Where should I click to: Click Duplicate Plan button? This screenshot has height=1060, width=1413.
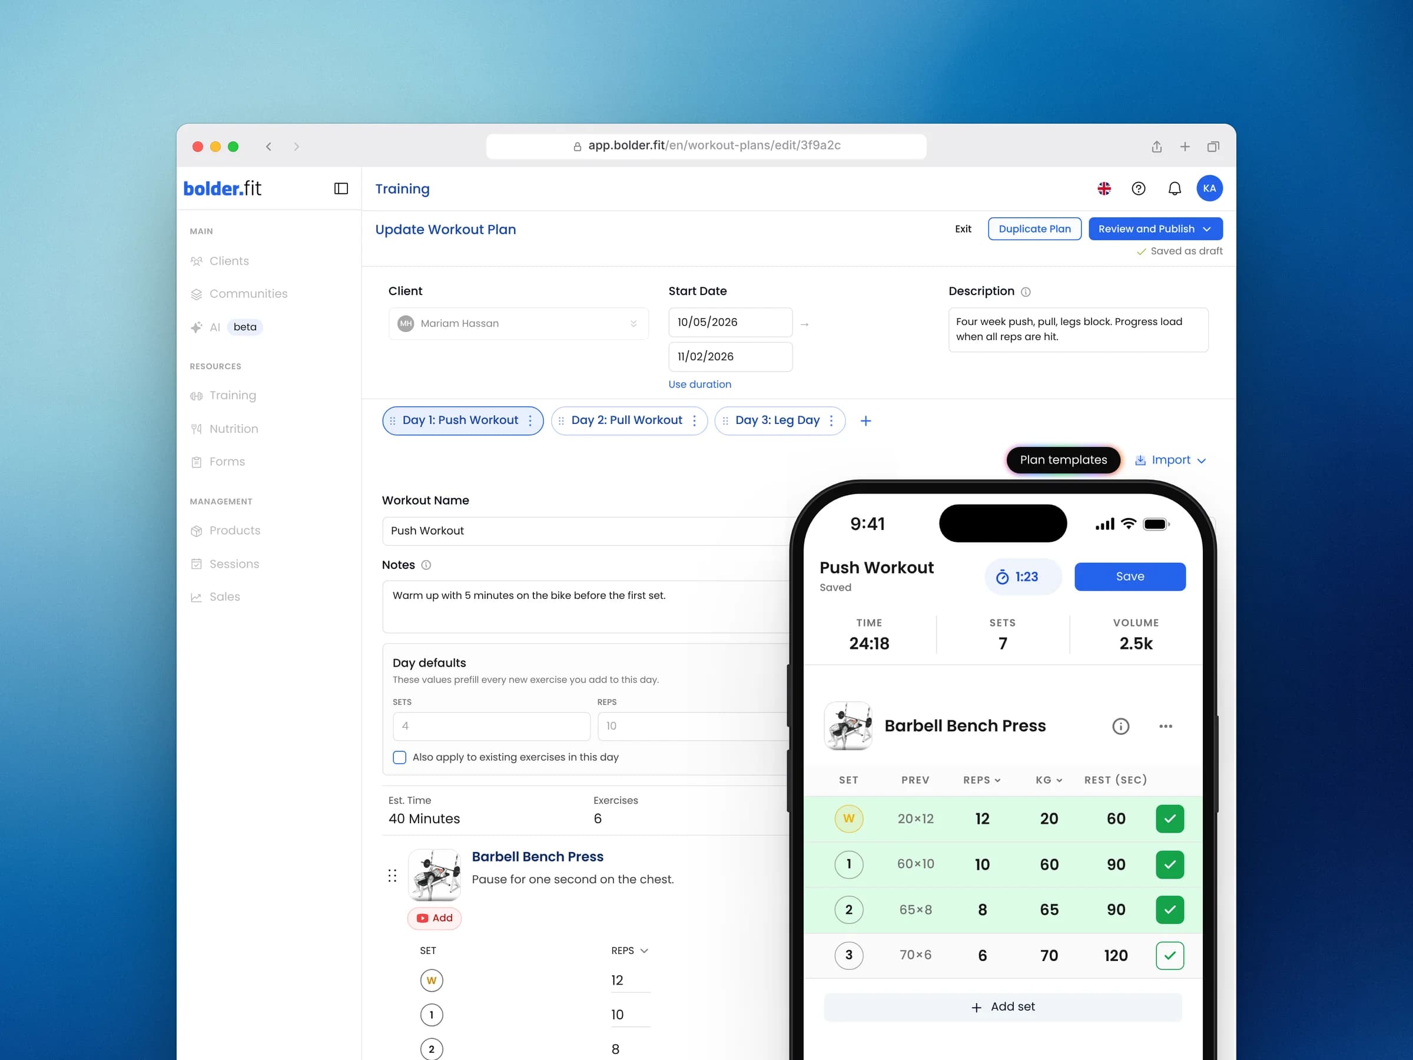1034,228
